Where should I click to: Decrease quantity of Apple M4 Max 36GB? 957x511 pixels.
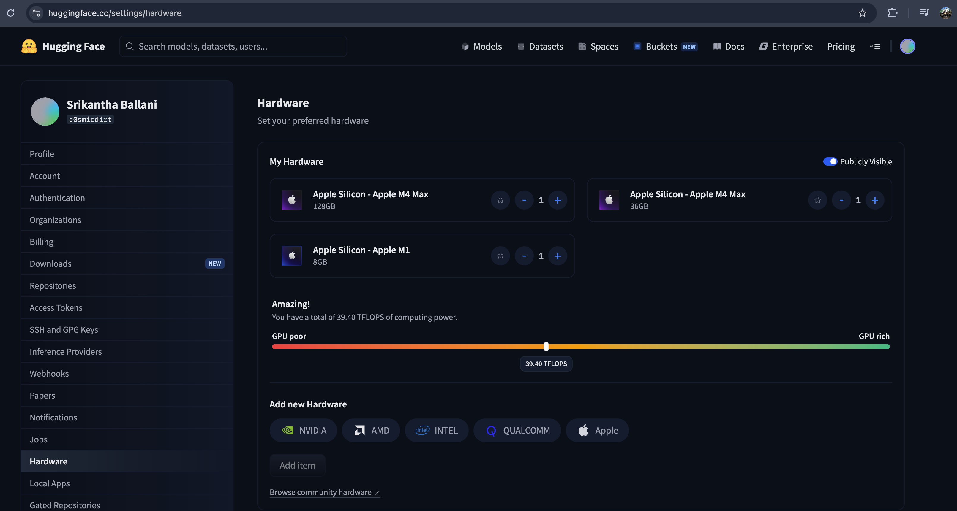(x=841, y=200)
